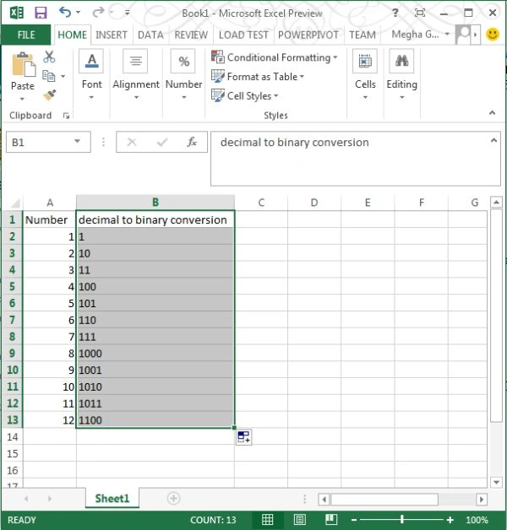Expand the formula bar chevron
507x530 pixels.
coord(493,140)
